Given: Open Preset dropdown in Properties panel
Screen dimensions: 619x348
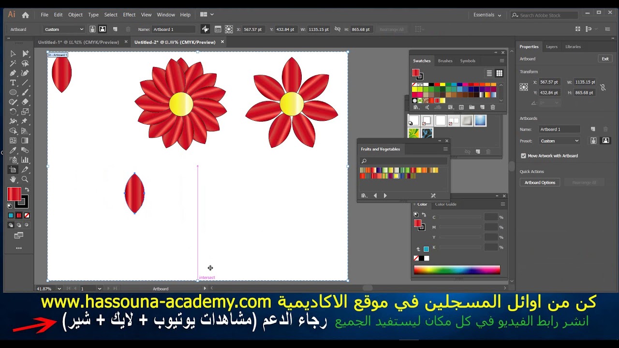Looking at the screenshot, I should pos(560,141).
